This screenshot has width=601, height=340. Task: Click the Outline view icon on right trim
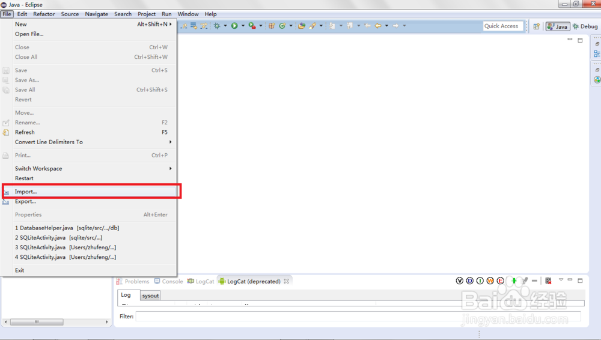tap(597, 54)
